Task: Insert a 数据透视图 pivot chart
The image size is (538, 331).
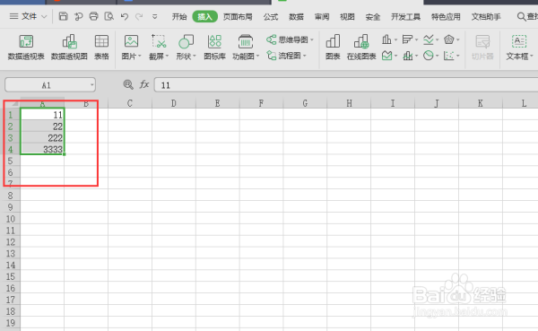Action: pos(69,48)
